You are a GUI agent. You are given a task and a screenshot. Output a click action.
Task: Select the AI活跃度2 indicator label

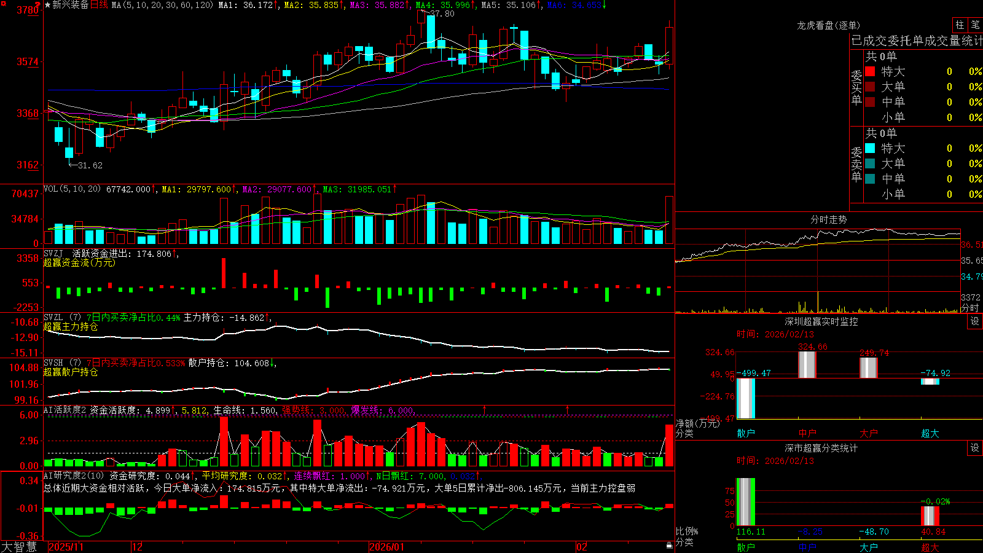click(65, 410)
